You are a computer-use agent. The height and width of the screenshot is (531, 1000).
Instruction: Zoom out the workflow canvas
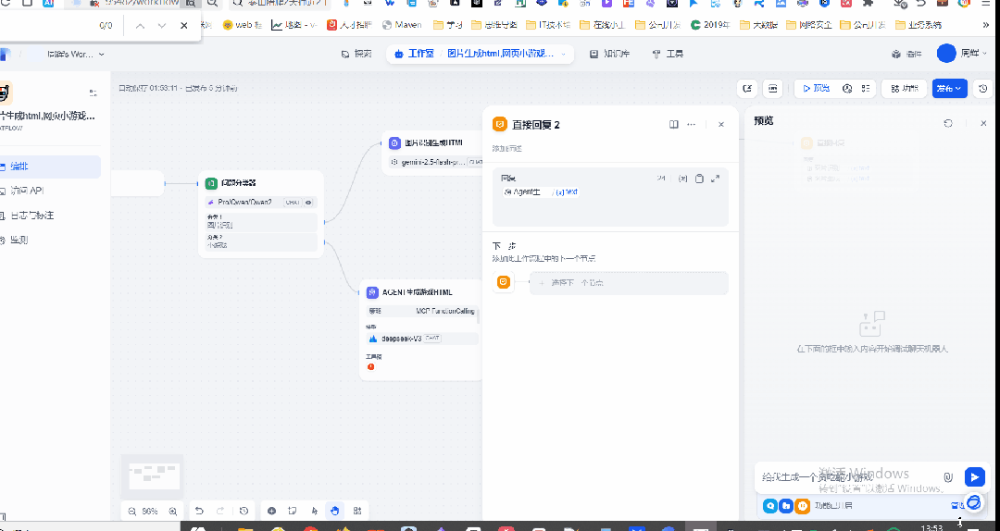(132, 512)
